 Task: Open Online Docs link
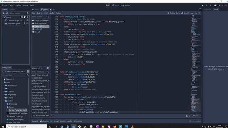[x=173, y=13]
